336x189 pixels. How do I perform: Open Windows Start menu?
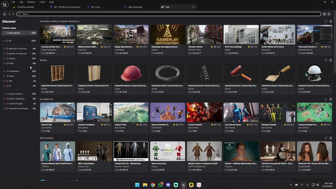pyautogui.click(x=137, y=185)
